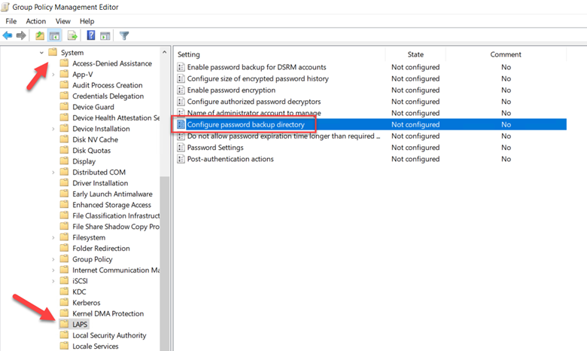
Task: Click the Up one level folder icon
Action: (x=40, y=35)
